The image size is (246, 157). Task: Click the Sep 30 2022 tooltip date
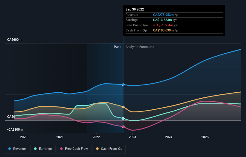[135, 9]
